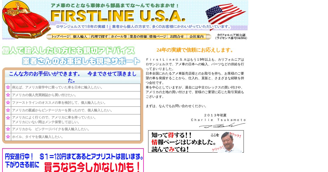The width and height of the screenshot is (328, 172).
Task: Open the 業者の皆様 menu item
Action: [138, 37]
